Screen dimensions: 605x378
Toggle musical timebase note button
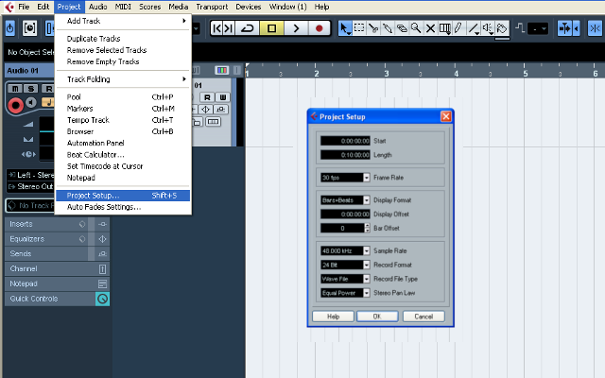tap(48, 102)
